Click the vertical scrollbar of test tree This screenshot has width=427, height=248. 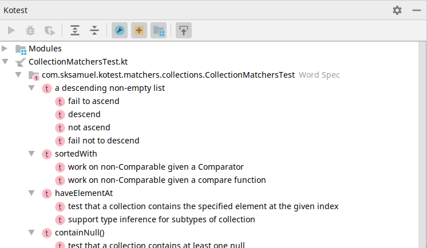point(422,145)
